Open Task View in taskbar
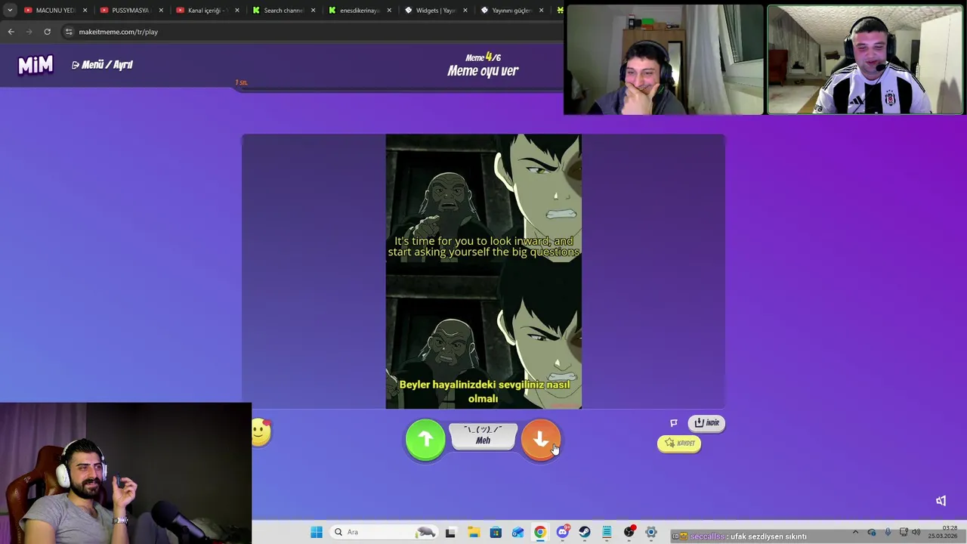967x544 pixels. 450,532
